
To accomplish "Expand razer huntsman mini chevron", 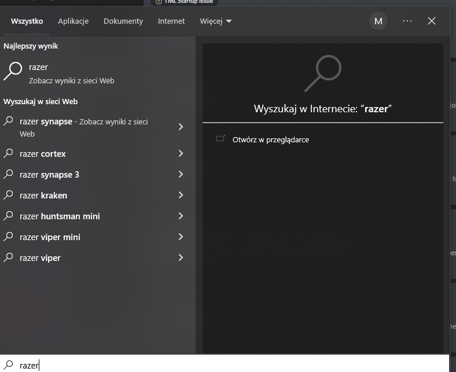I will click(181, 216).
